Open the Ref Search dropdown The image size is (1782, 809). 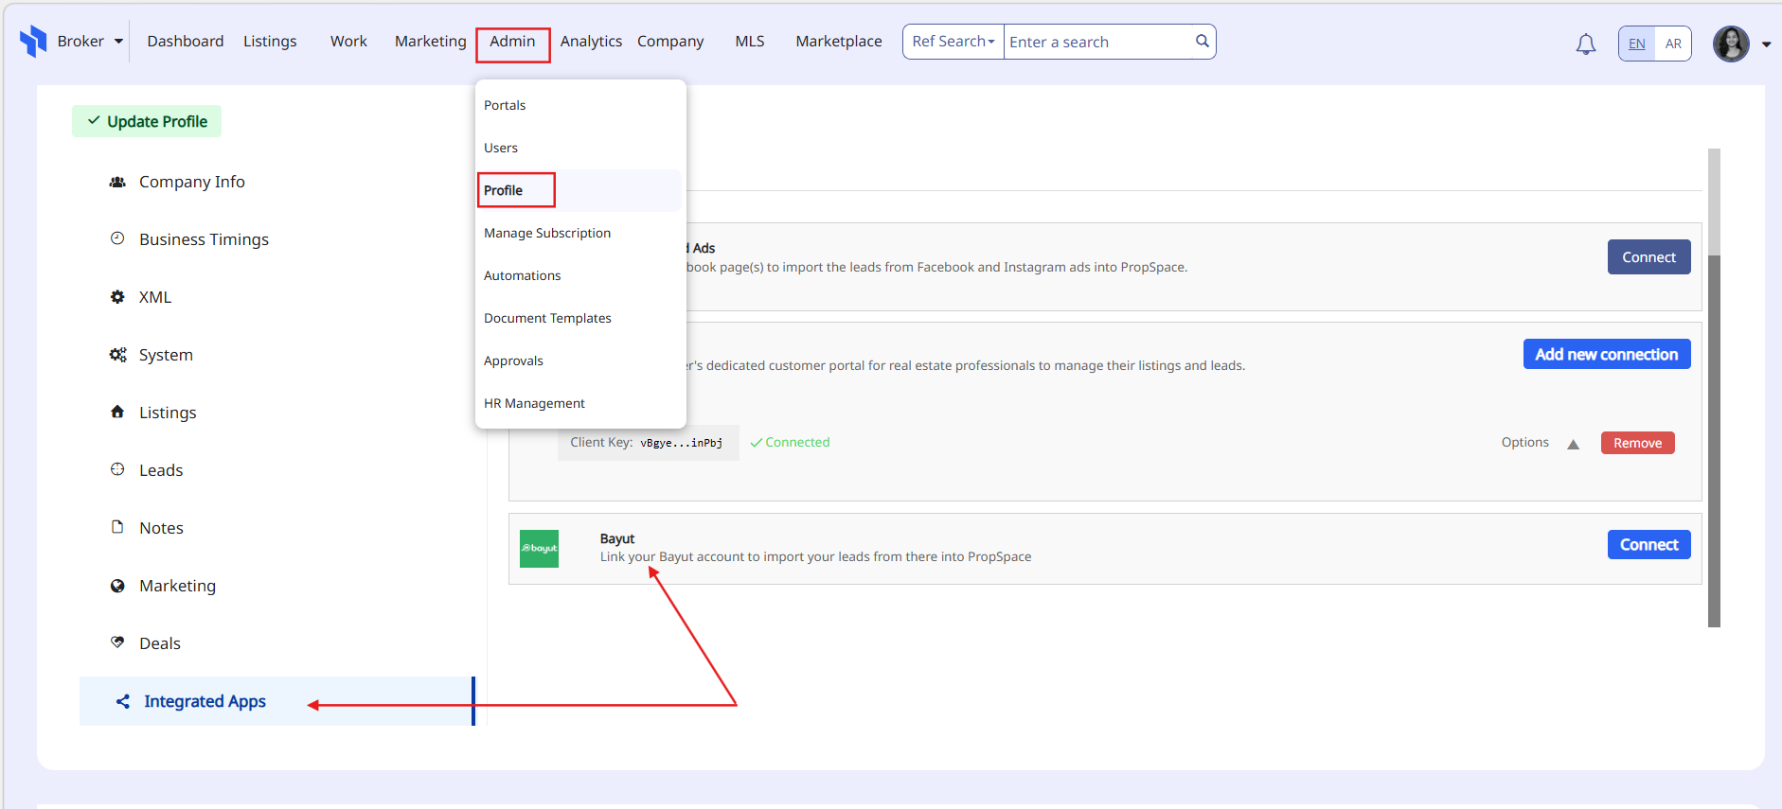click(x=953, y=42)
